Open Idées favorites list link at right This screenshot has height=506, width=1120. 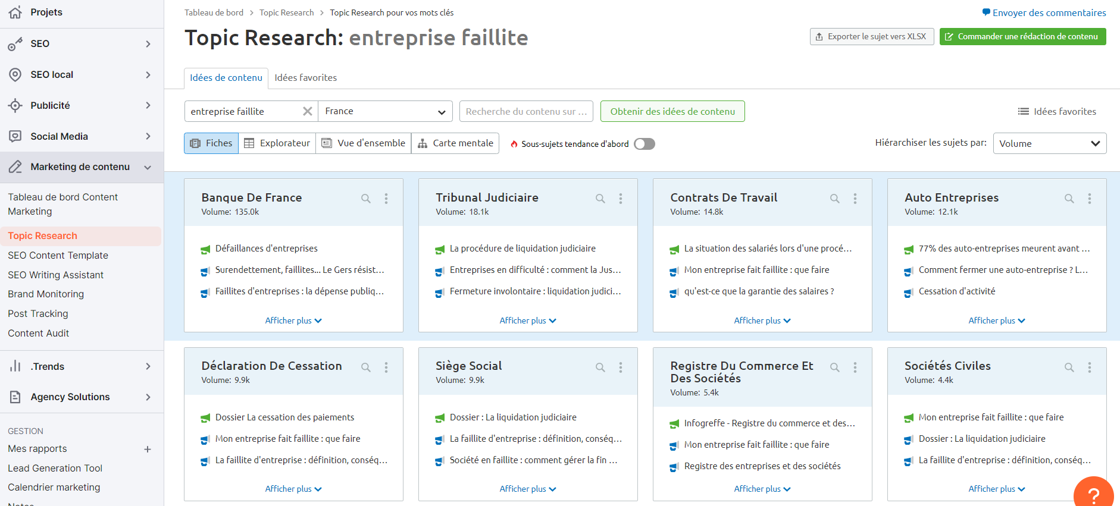point(1057,111)
